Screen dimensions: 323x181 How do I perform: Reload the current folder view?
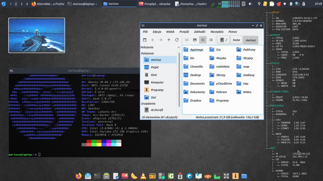(x=177, y=40)
